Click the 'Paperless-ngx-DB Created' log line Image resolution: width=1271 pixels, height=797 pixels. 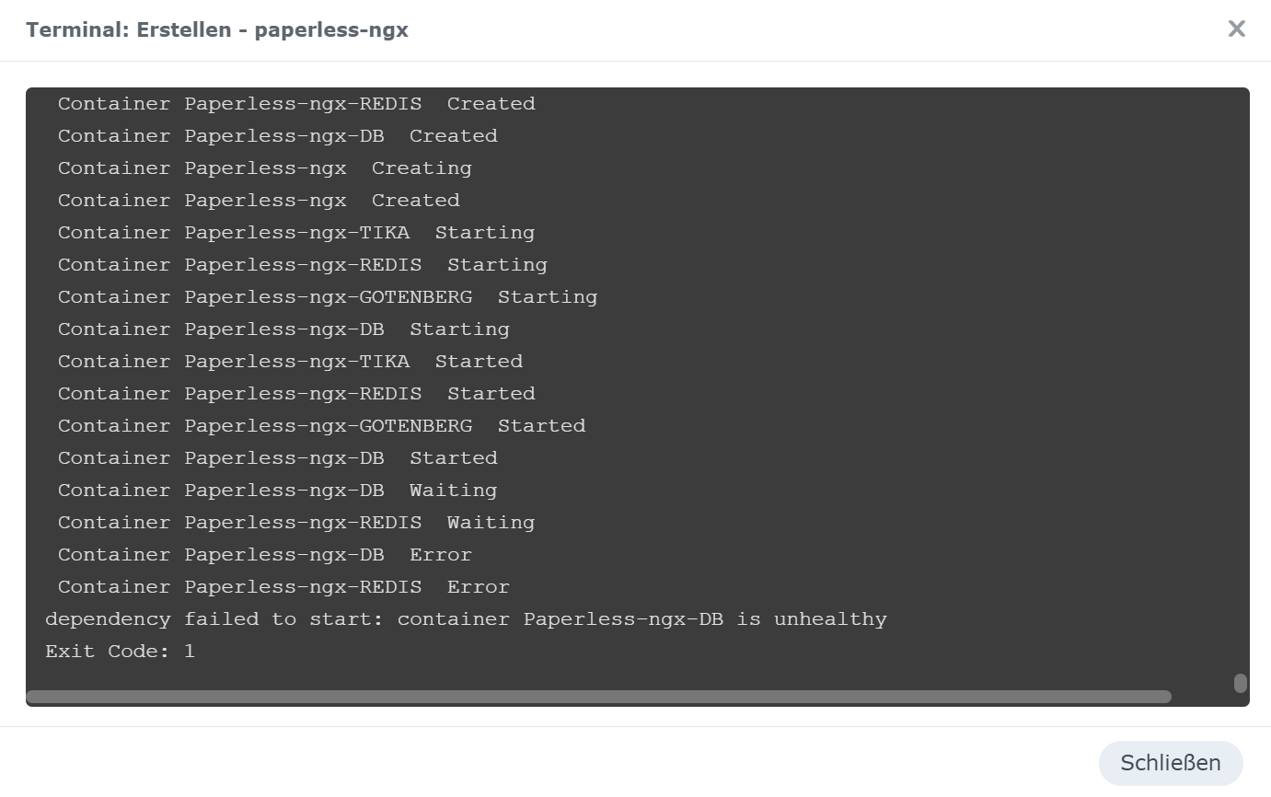277,136
